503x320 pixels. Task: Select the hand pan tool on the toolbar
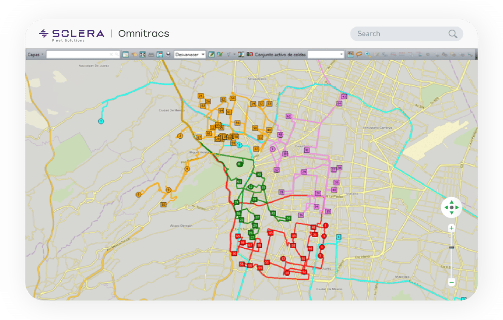coord(134,54)
